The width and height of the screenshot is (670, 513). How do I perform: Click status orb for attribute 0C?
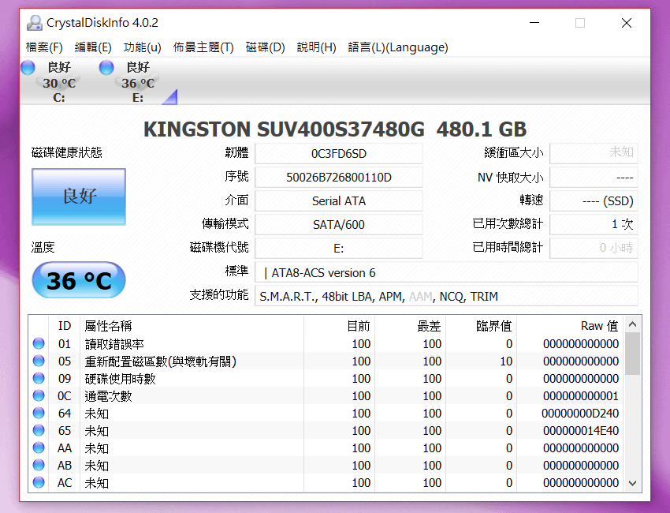click(x=39, y=395)
